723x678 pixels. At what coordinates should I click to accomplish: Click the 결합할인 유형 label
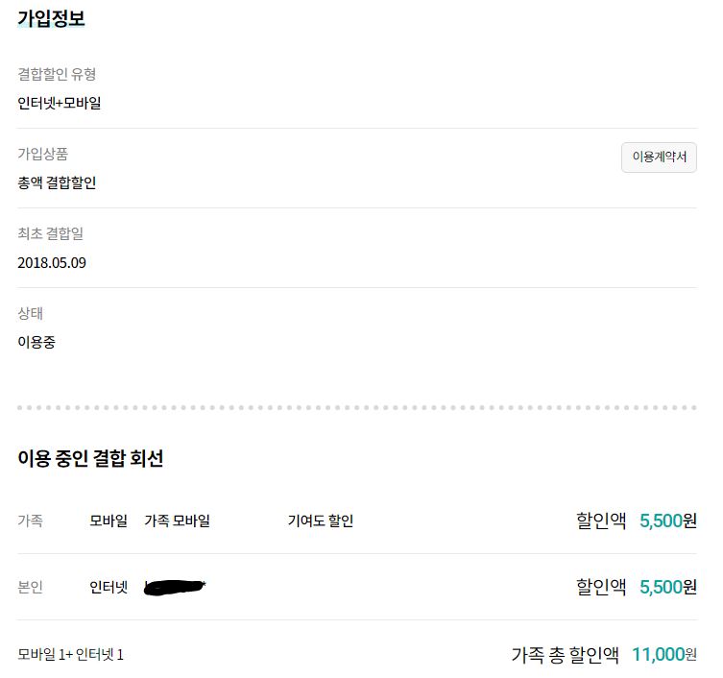click(x=57, y=74)
